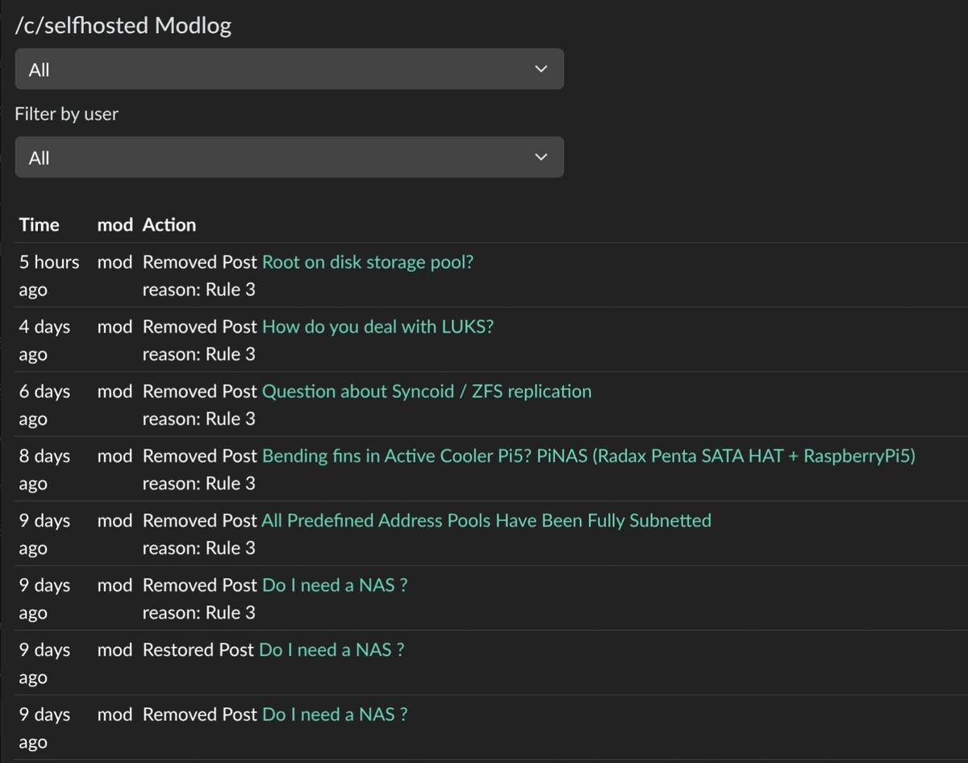This screenshot has height=763, width=968.
Task: Click the "/c/selfhosted Modlog" heading
Action: tap(121, 25)
